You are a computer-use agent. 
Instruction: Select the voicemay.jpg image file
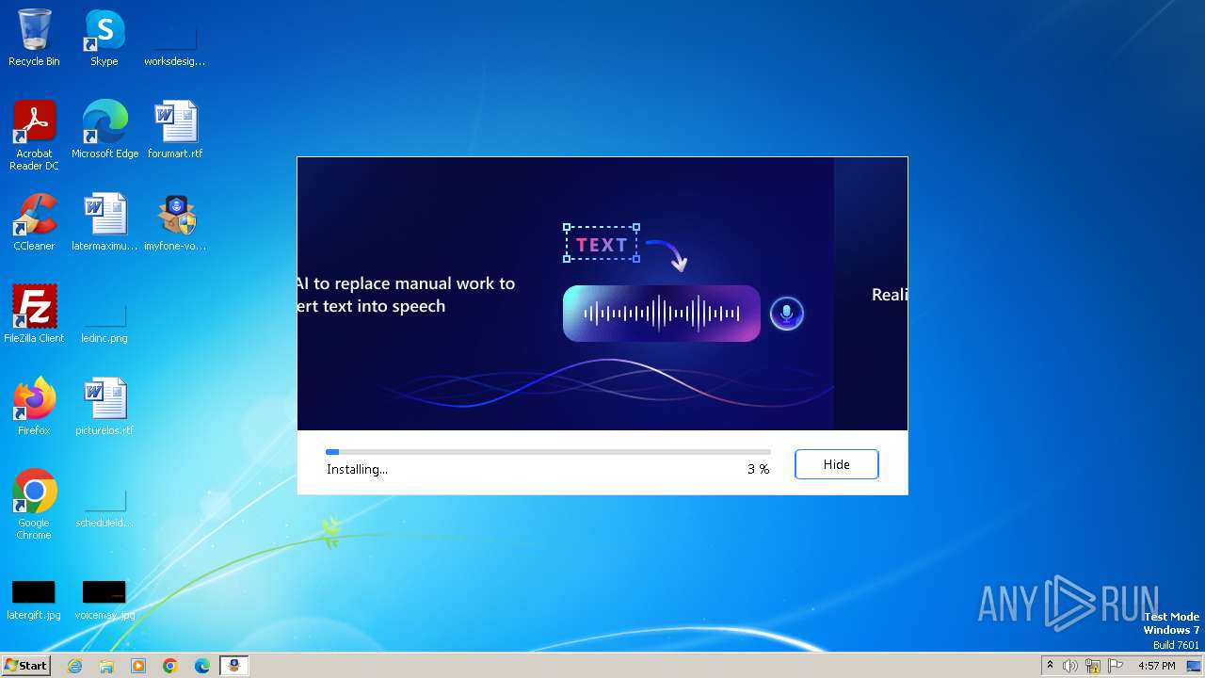click(104, 599)
